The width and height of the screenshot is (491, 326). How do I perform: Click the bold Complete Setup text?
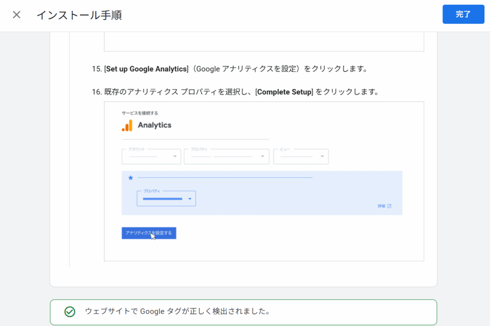(x=285, y=92)
